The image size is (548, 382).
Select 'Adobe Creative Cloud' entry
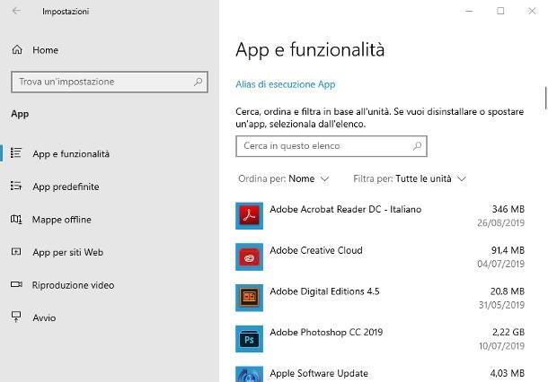click(x=380, y=256)
